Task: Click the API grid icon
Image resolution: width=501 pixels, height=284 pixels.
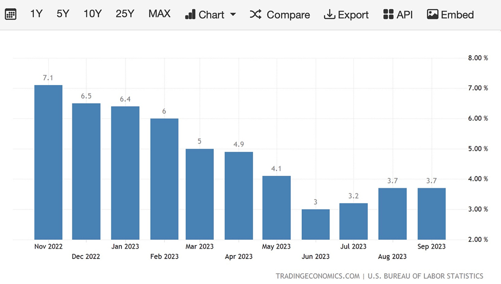Action: click(x=388, y=14)
